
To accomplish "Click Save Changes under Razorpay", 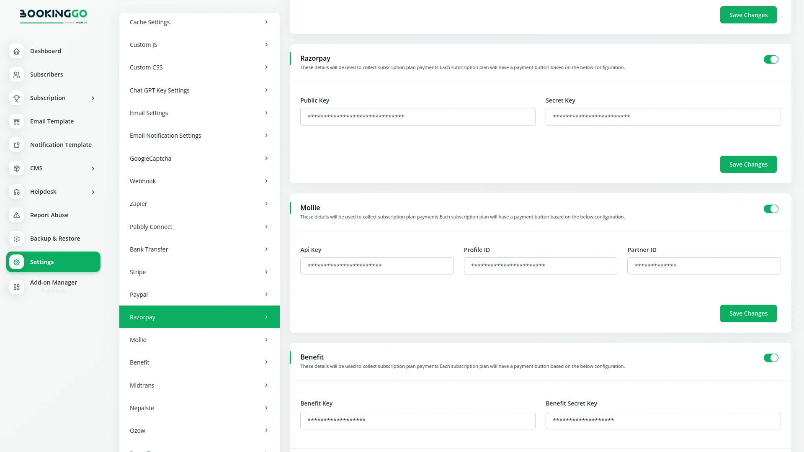I will coord(748,164).
